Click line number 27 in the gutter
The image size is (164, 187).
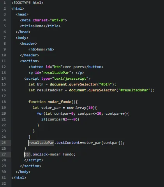coord(4,154)
